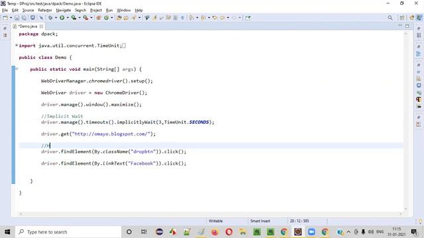Screen dimensions: 424x238
Task: Click the New Java Package icon
Action: pos(99,18)
